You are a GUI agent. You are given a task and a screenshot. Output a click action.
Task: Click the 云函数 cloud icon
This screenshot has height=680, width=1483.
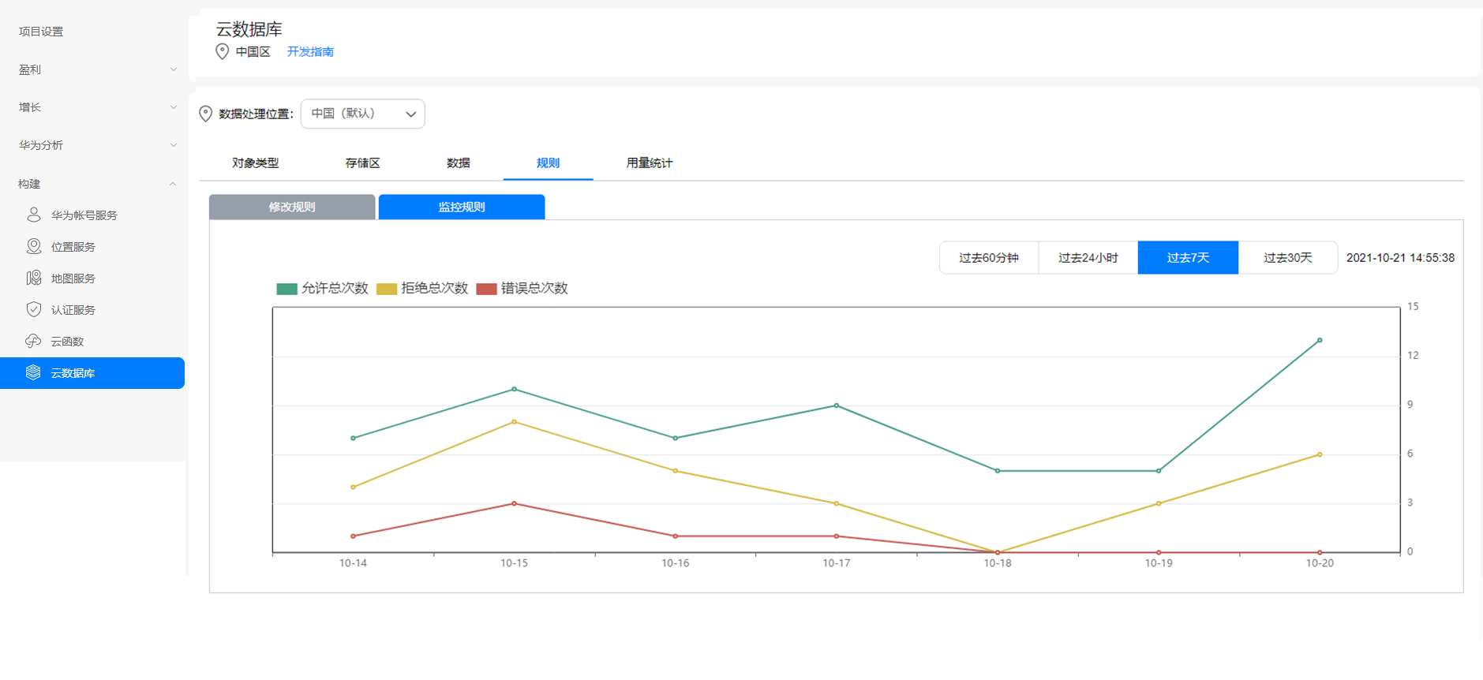pyautogui.click(x=33, y=341)
